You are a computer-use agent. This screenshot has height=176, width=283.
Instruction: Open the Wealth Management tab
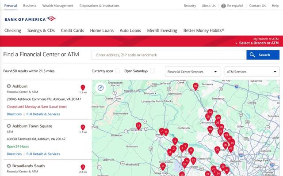tap(58, 6)
